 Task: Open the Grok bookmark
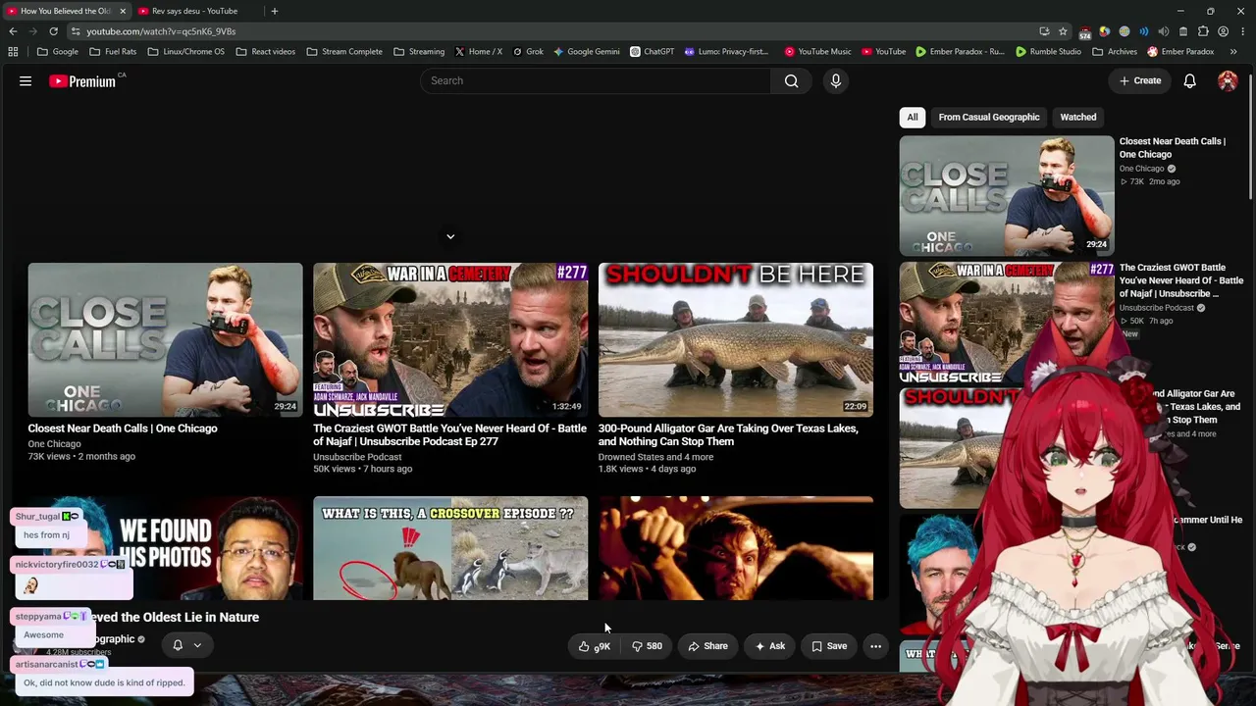click(528, 52)
